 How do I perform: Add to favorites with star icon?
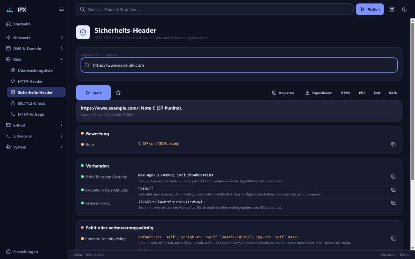(118, 93)
